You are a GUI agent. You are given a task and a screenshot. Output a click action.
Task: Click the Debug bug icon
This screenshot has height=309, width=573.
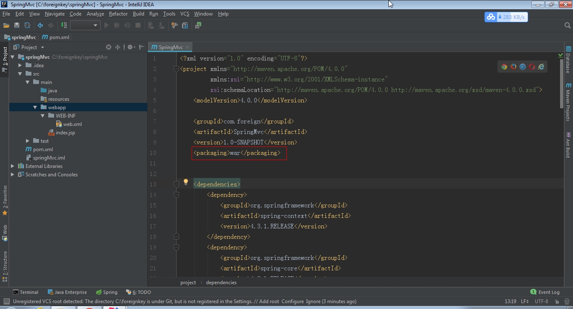pyautogui.click(x=117, y=26)
